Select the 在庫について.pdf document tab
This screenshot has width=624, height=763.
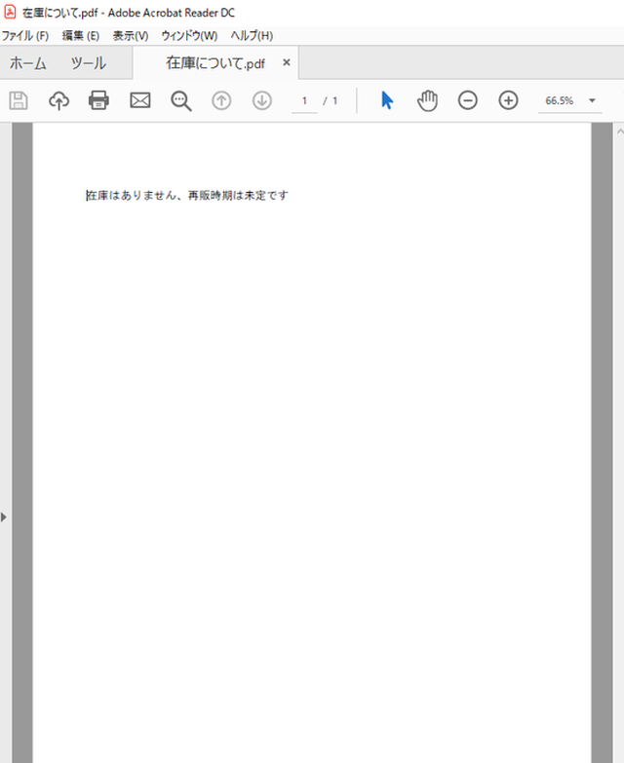pos(215,63)
